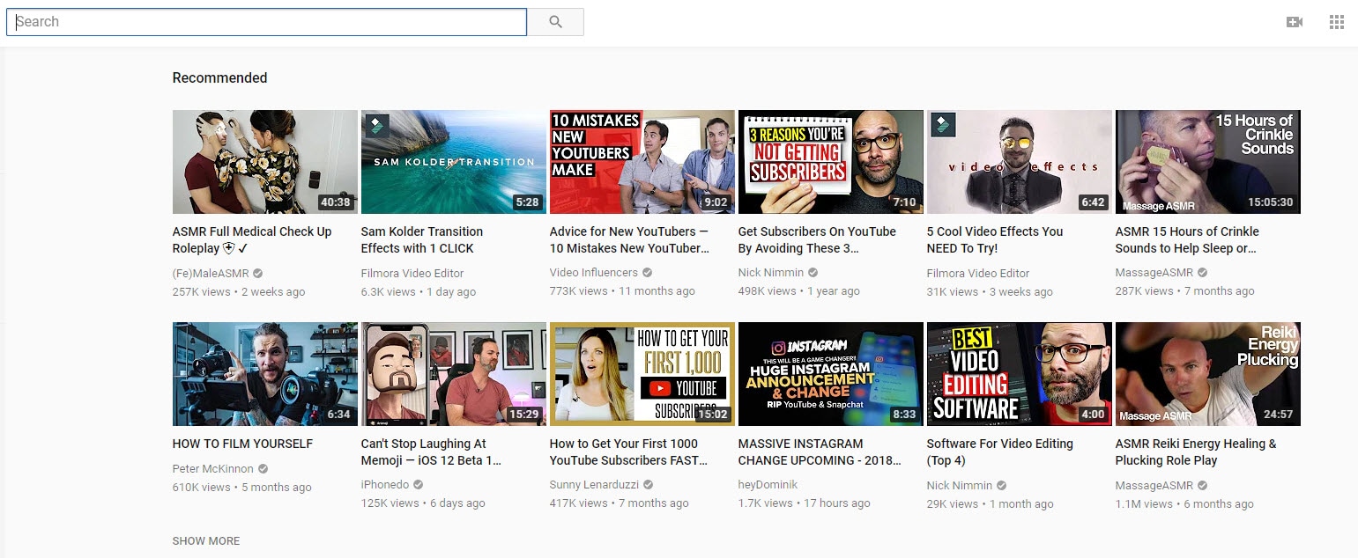Click the verified badge next to Peter McKinnon
The image size is (1358, 558).
pos(263,469)
